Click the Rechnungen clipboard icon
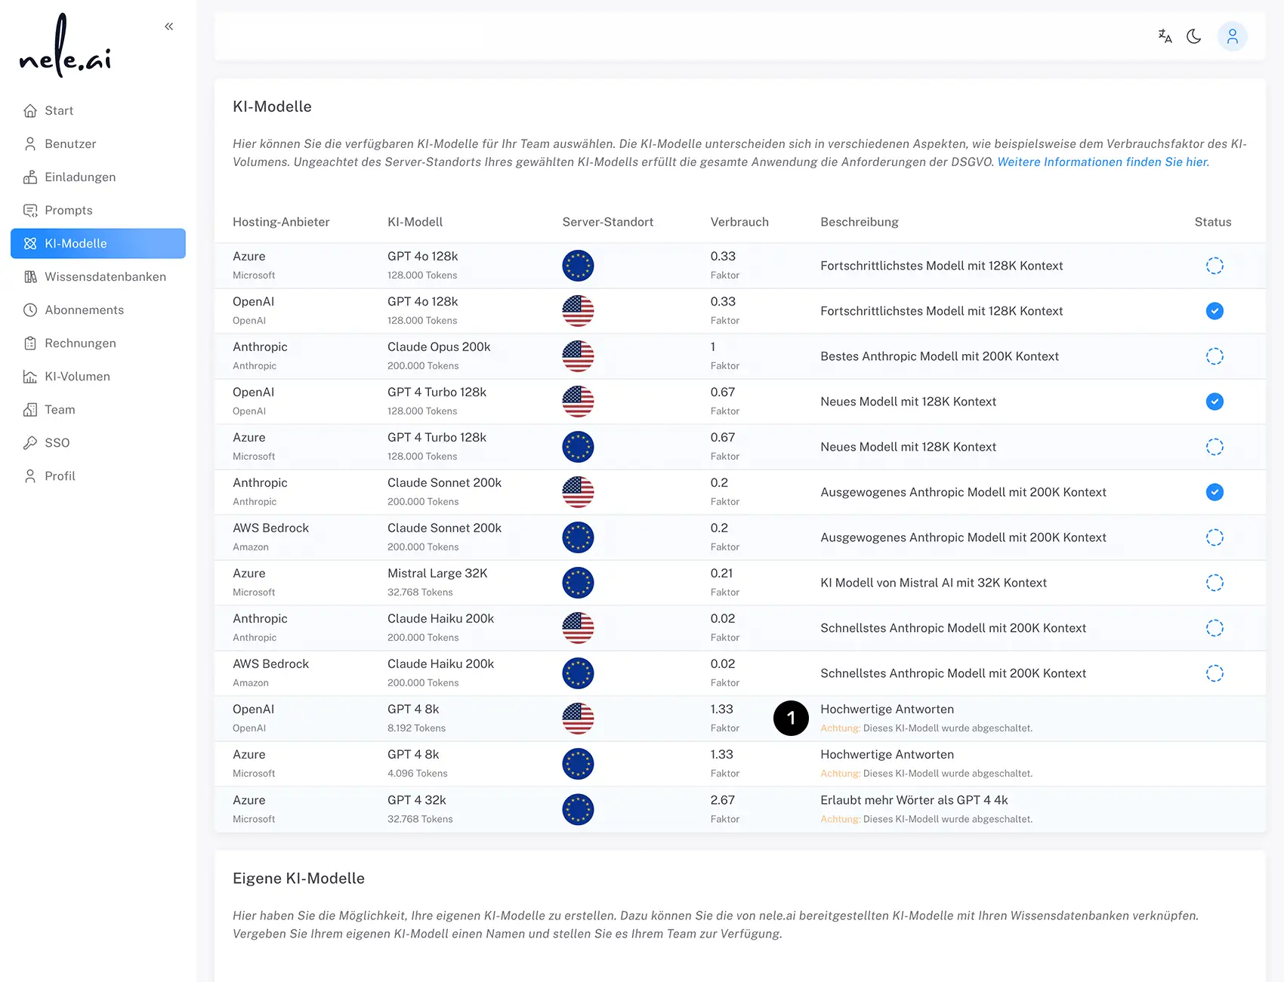The image size is (1284, 982). 30,343
